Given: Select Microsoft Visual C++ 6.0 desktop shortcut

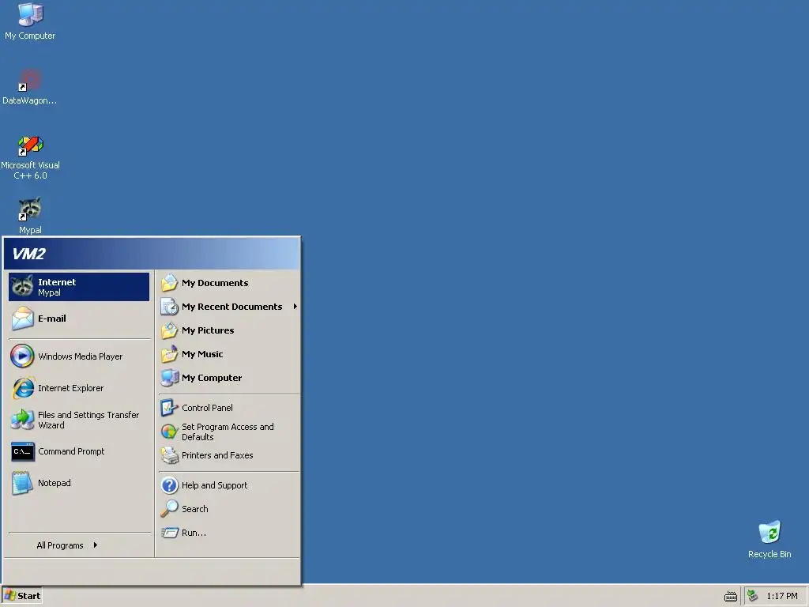Looking at the screenshot, I should click(30, 157).
